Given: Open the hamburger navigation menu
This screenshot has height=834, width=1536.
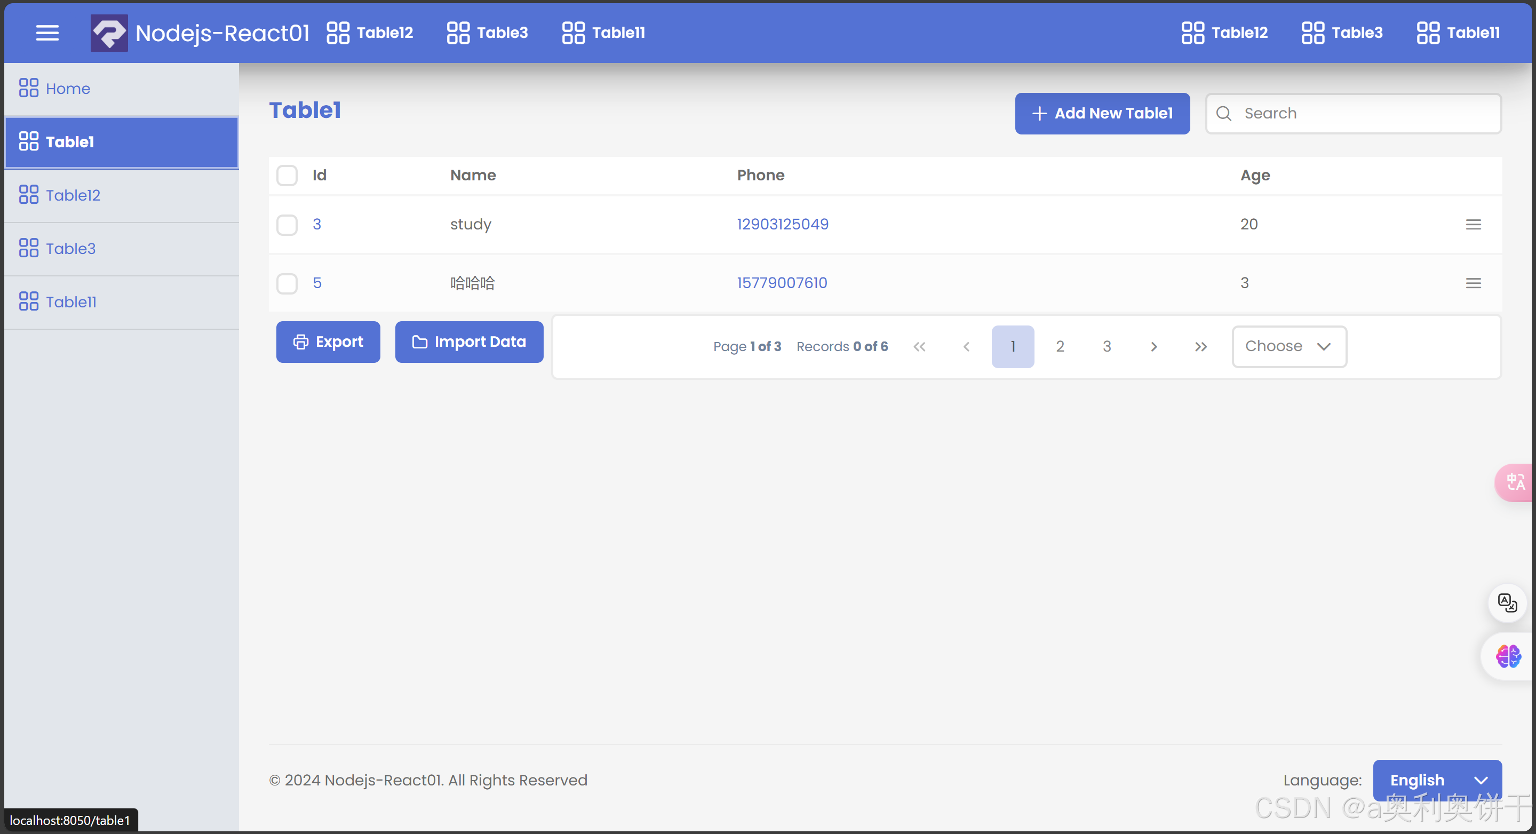Looking at the screenshot, I should tap(47, 33).
